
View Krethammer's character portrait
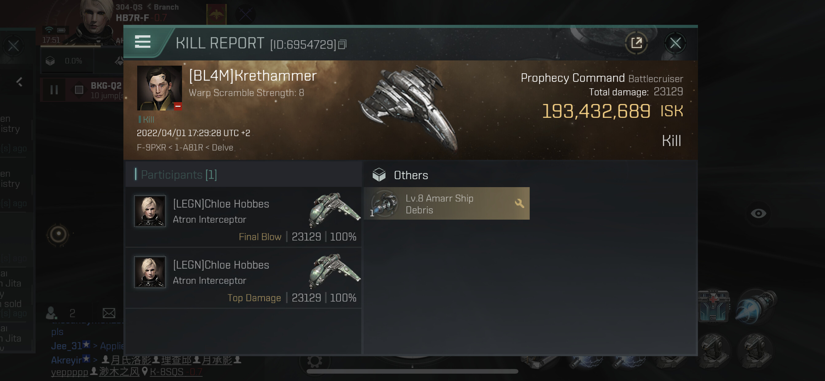pyautogui.click(x=159, y=88)
